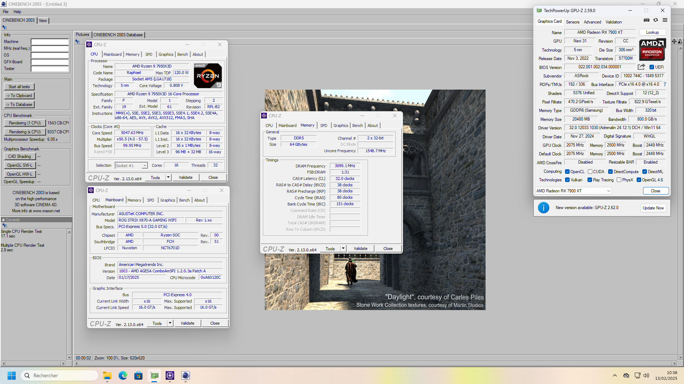The image size is (684, 384).
Task: Click the pin icon under the Pictures tab
Action: (x=77, y=42)
